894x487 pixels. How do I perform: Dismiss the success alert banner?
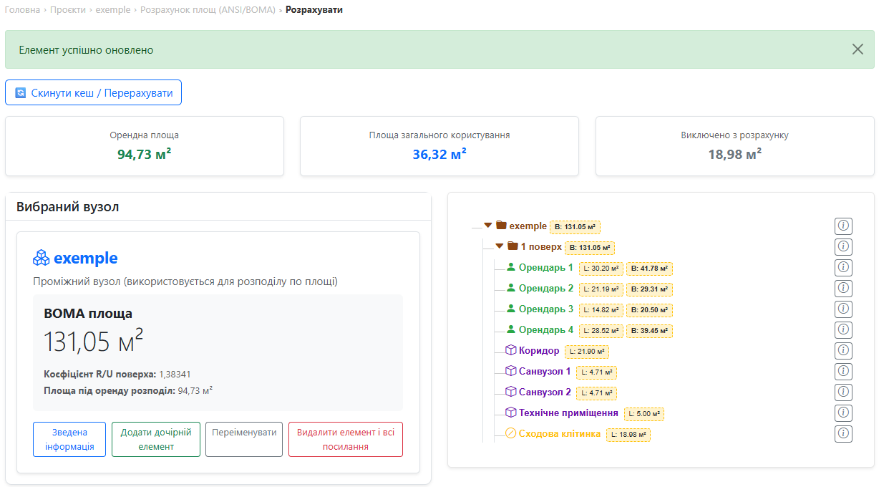click(x=857, y=49)
